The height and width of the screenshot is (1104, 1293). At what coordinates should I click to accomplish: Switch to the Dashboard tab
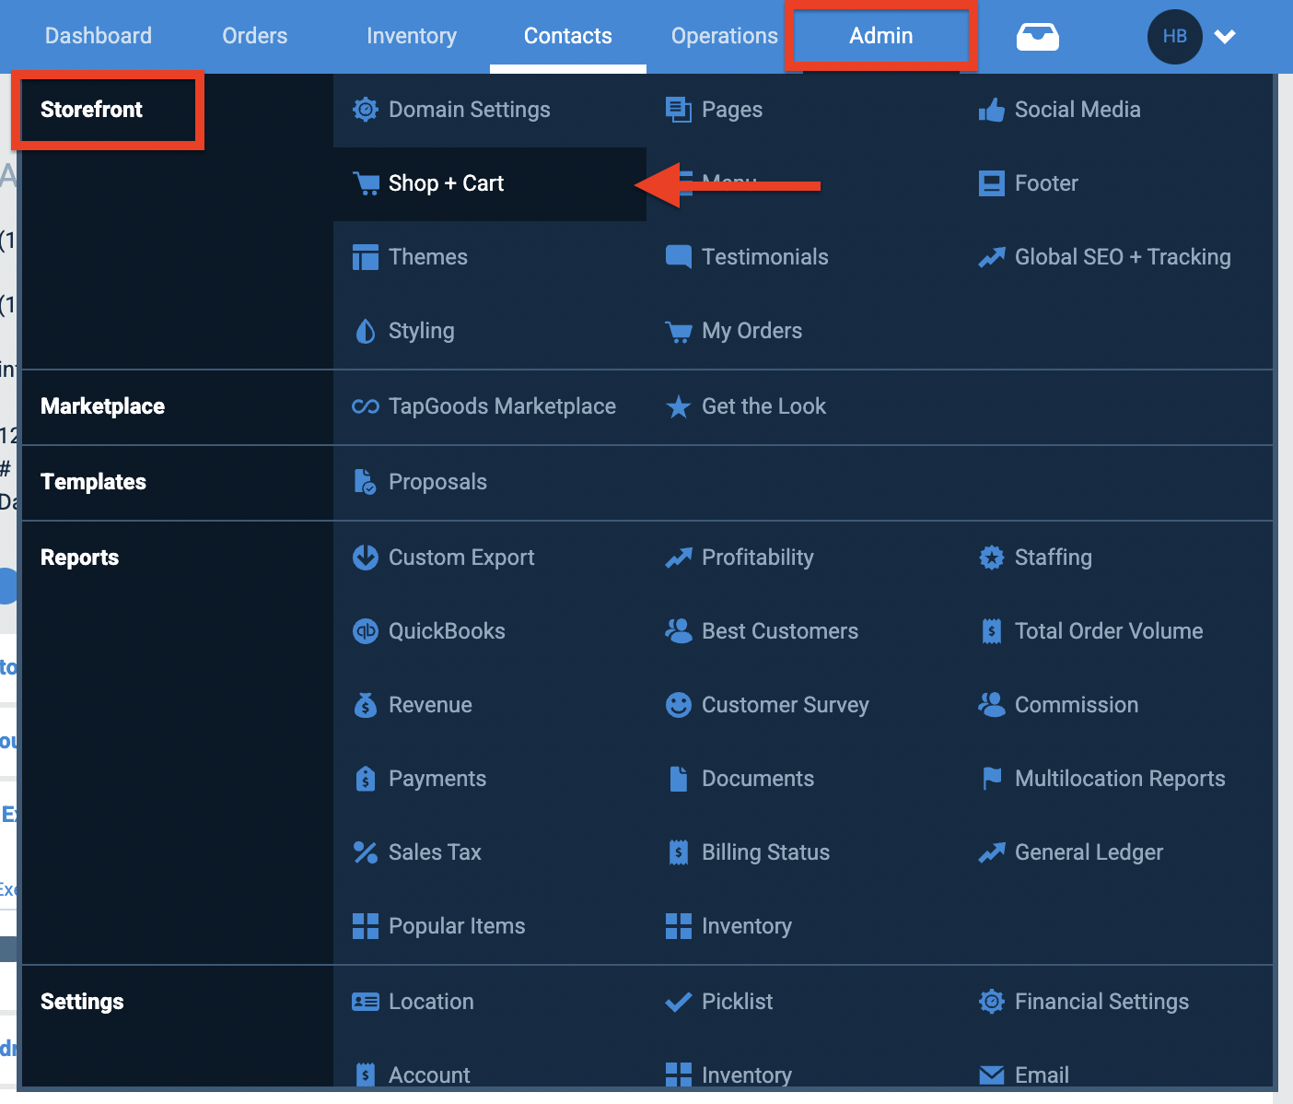99,36
